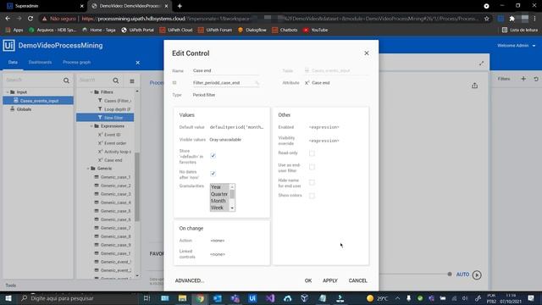The height and width of the screenshot is (305, 542).
Task: Click the APPLY button
Action: pyautogui.click(x=329, y=280)
